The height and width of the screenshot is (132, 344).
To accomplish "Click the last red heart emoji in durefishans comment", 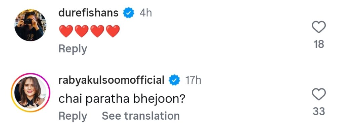I will pyautogui.click(x=113, y=31).
